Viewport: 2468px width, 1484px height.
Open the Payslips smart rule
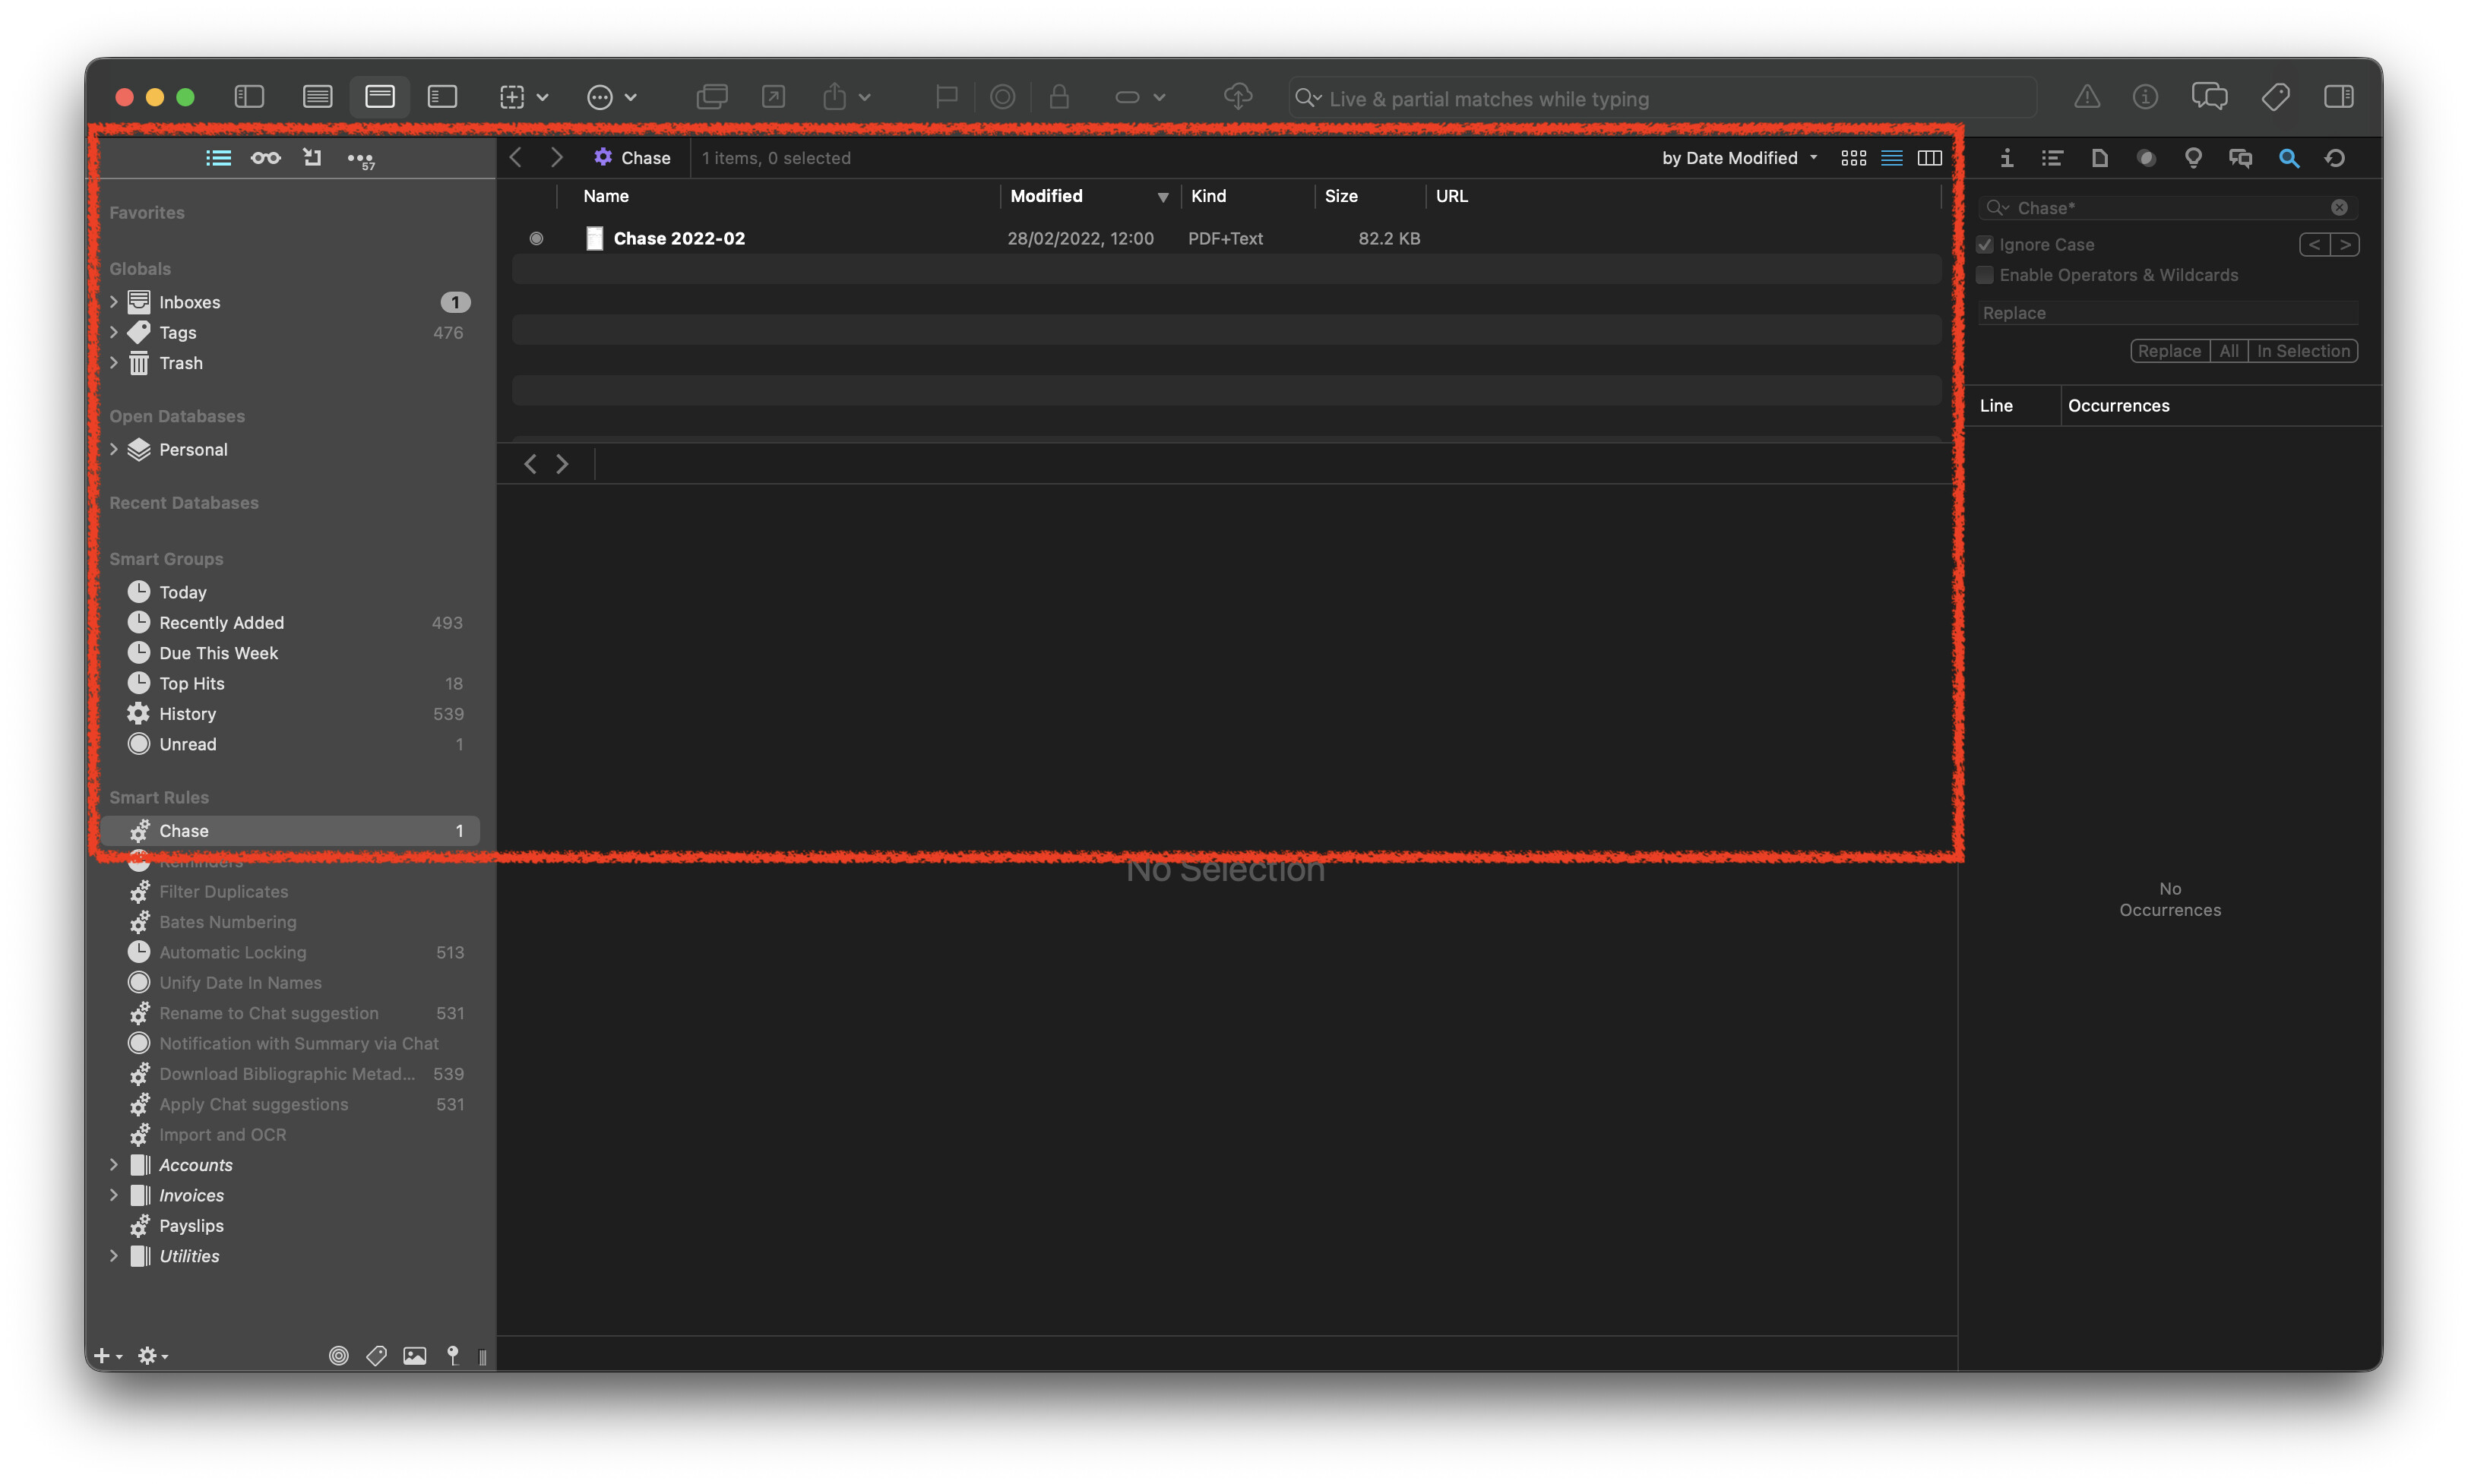(x=191, y=1226)
